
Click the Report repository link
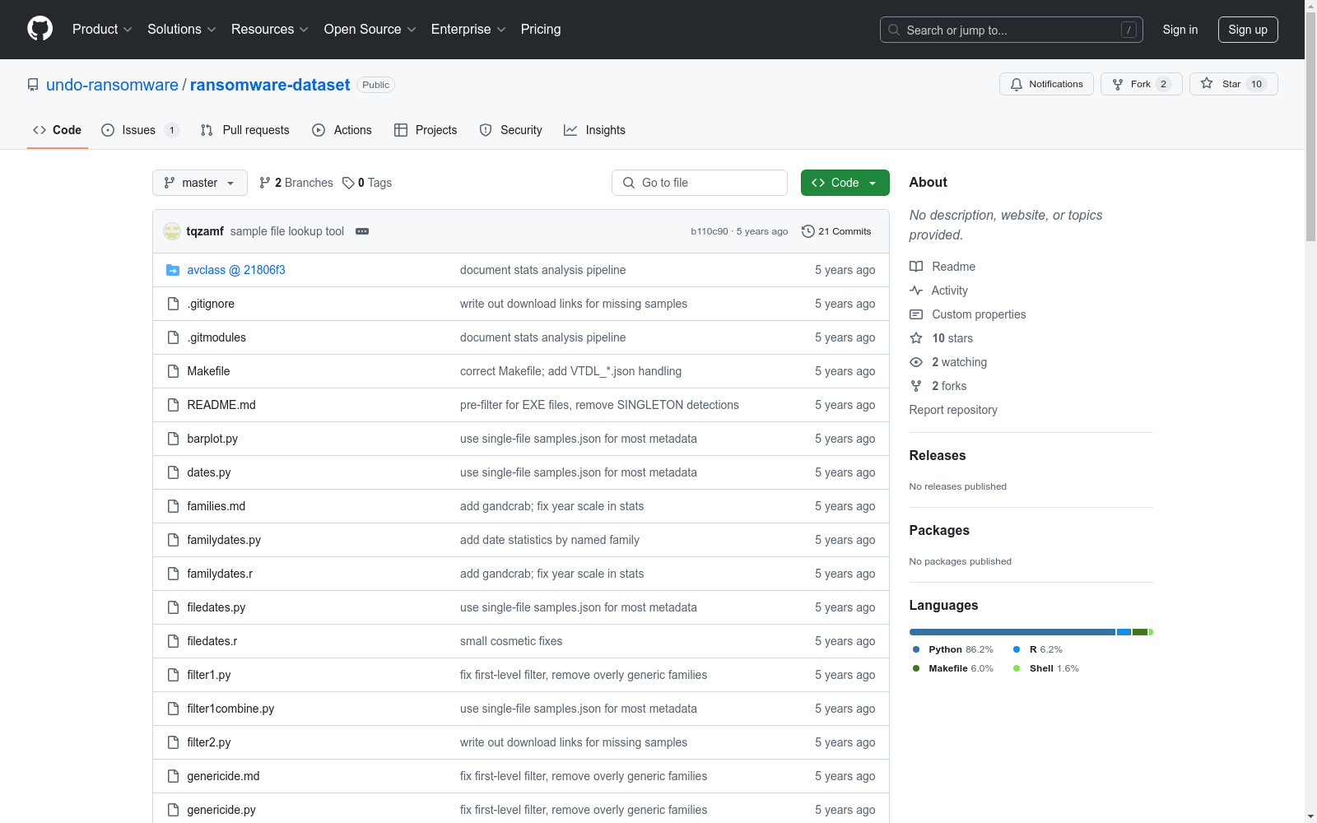(953, 410)
